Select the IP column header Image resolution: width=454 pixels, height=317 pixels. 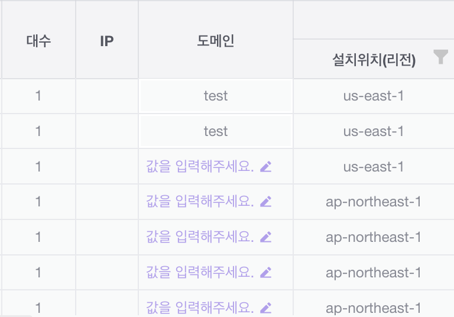click(107, 41)
